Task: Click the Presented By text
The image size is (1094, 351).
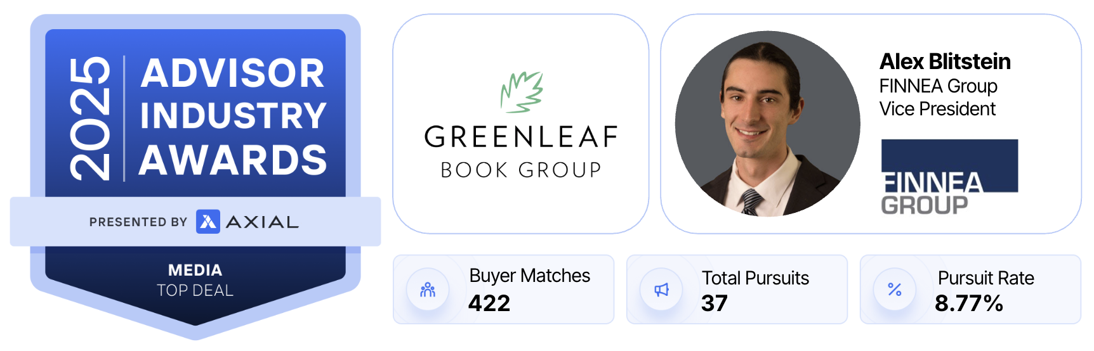Action: coord(138,222)
